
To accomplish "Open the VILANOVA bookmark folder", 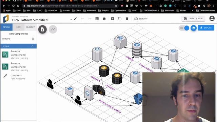I will pos(51,11).
